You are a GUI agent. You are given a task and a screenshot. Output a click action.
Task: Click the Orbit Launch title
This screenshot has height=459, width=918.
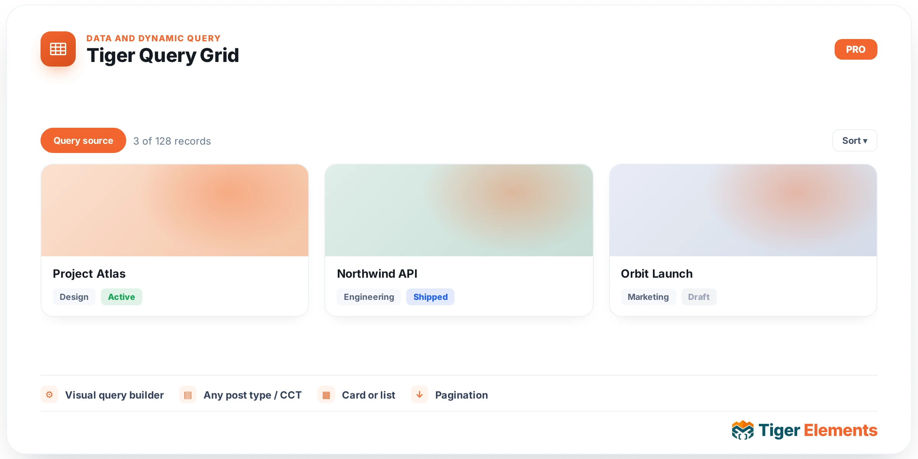[657, 273]
